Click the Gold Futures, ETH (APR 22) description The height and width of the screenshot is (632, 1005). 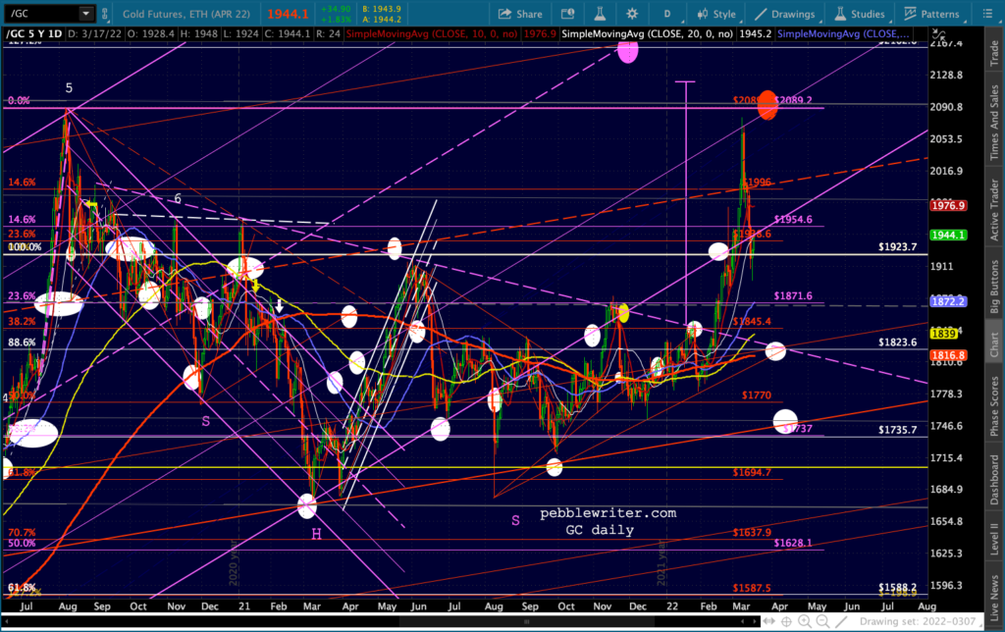[x=186, y=14]
